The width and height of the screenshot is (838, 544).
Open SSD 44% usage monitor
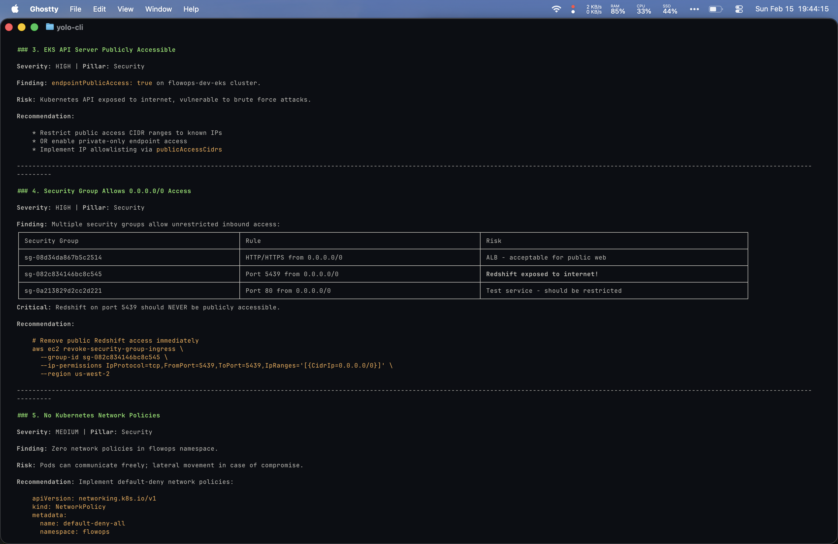pyautogui.click(x=669, y=9)
